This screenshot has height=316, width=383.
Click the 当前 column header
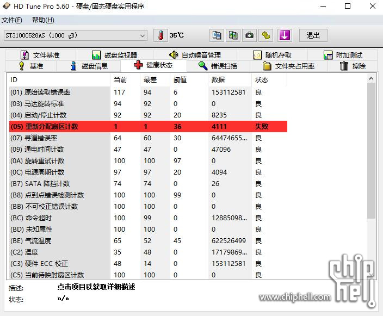coord(125,80)
